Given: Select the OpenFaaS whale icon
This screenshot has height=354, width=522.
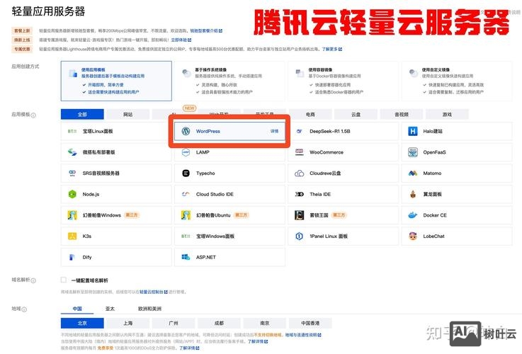Looking at the screenshot, I should [x=413, y=152].
